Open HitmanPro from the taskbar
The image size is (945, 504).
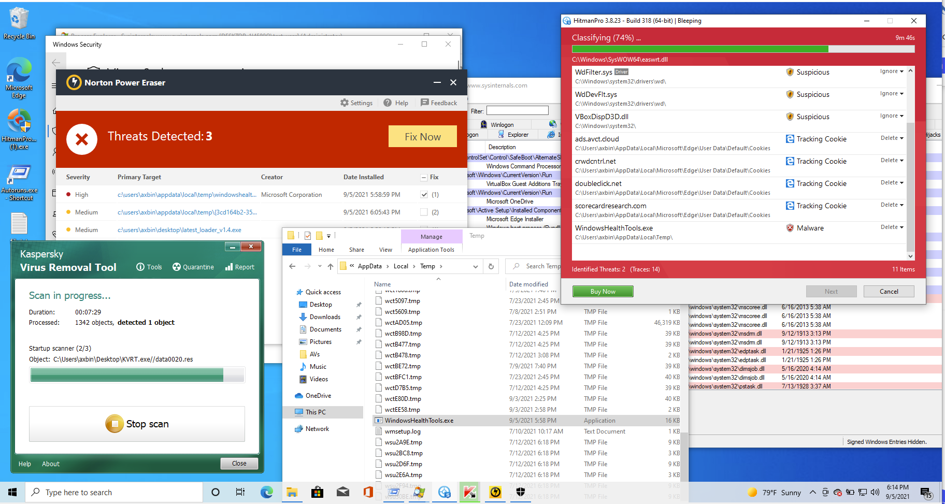pyautogui.click(x=444, y=492)
